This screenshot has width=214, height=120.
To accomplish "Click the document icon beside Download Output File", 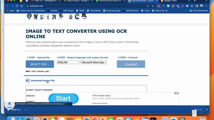I will click(x=28, y=81).
